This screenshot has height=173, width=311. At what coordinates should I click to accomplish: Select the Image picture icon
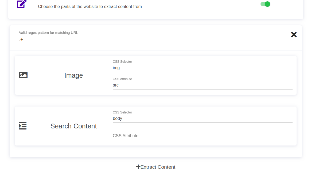(23, 75)
